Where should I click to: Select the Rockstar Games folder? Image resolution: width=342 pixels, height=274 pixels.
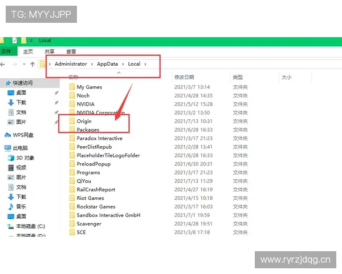(x=96, y=207)
